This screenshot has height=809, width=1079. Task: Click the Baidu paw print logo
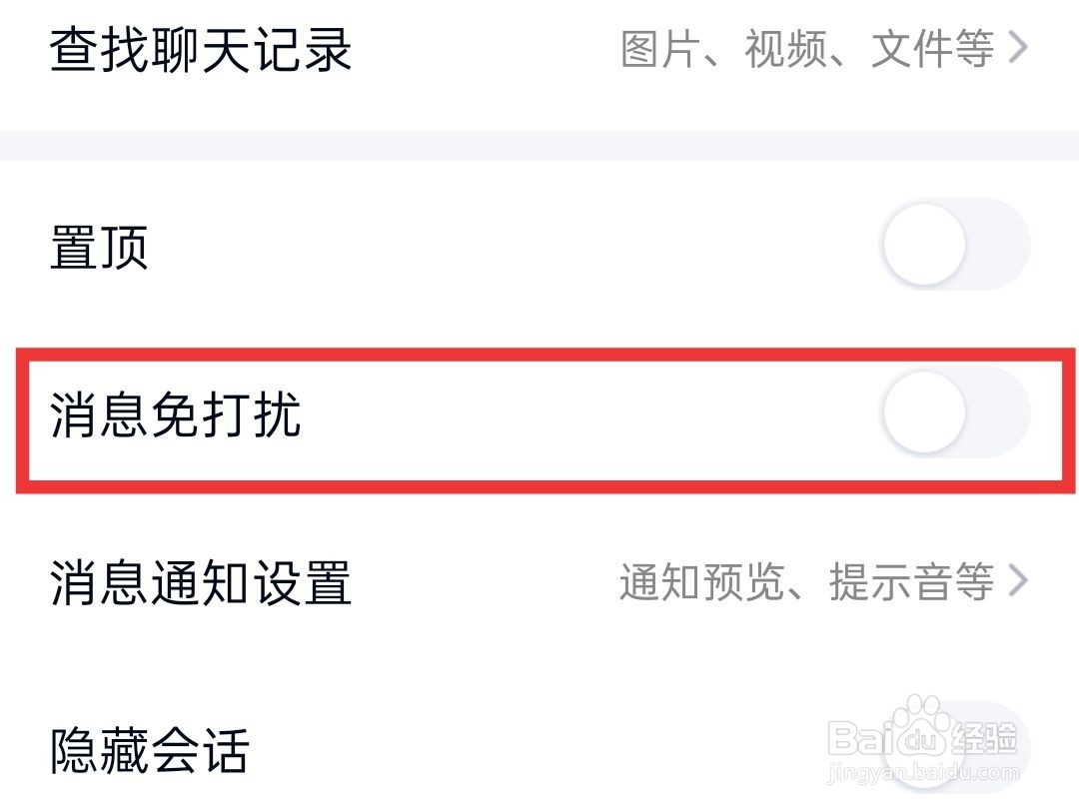[x=919, y=734]
